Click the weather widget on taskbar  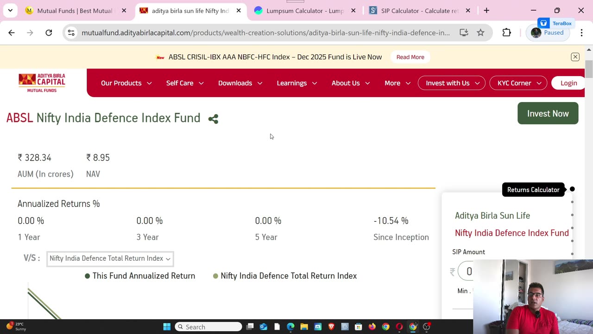coord(16,327)
